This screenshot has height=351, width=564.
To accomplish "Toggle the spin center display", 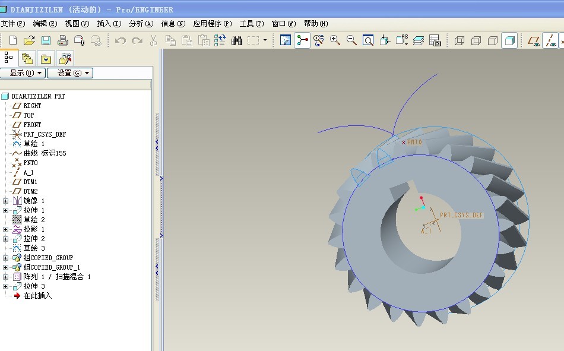I will [x=302, y=40].
